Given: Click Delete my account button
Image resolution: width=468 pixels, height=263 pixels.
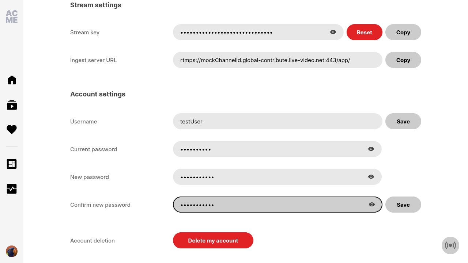Looking at the screenshot, I should coord(213,240).
